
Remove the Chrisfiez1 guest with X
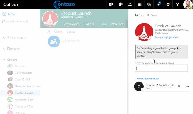point(179,86)
